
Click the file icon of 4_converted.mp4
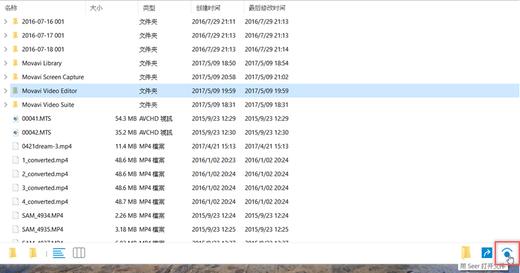[x=15, y=201]
